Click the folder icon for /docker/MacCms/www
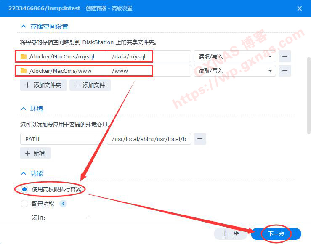The width and height of the screenshot is (311, 244). coord(24,71)
